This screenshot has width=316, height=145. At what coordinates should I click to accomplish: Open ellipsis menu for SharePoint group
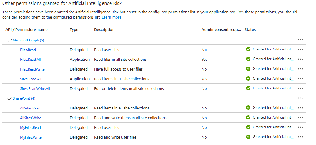click(x=301, y=98)
